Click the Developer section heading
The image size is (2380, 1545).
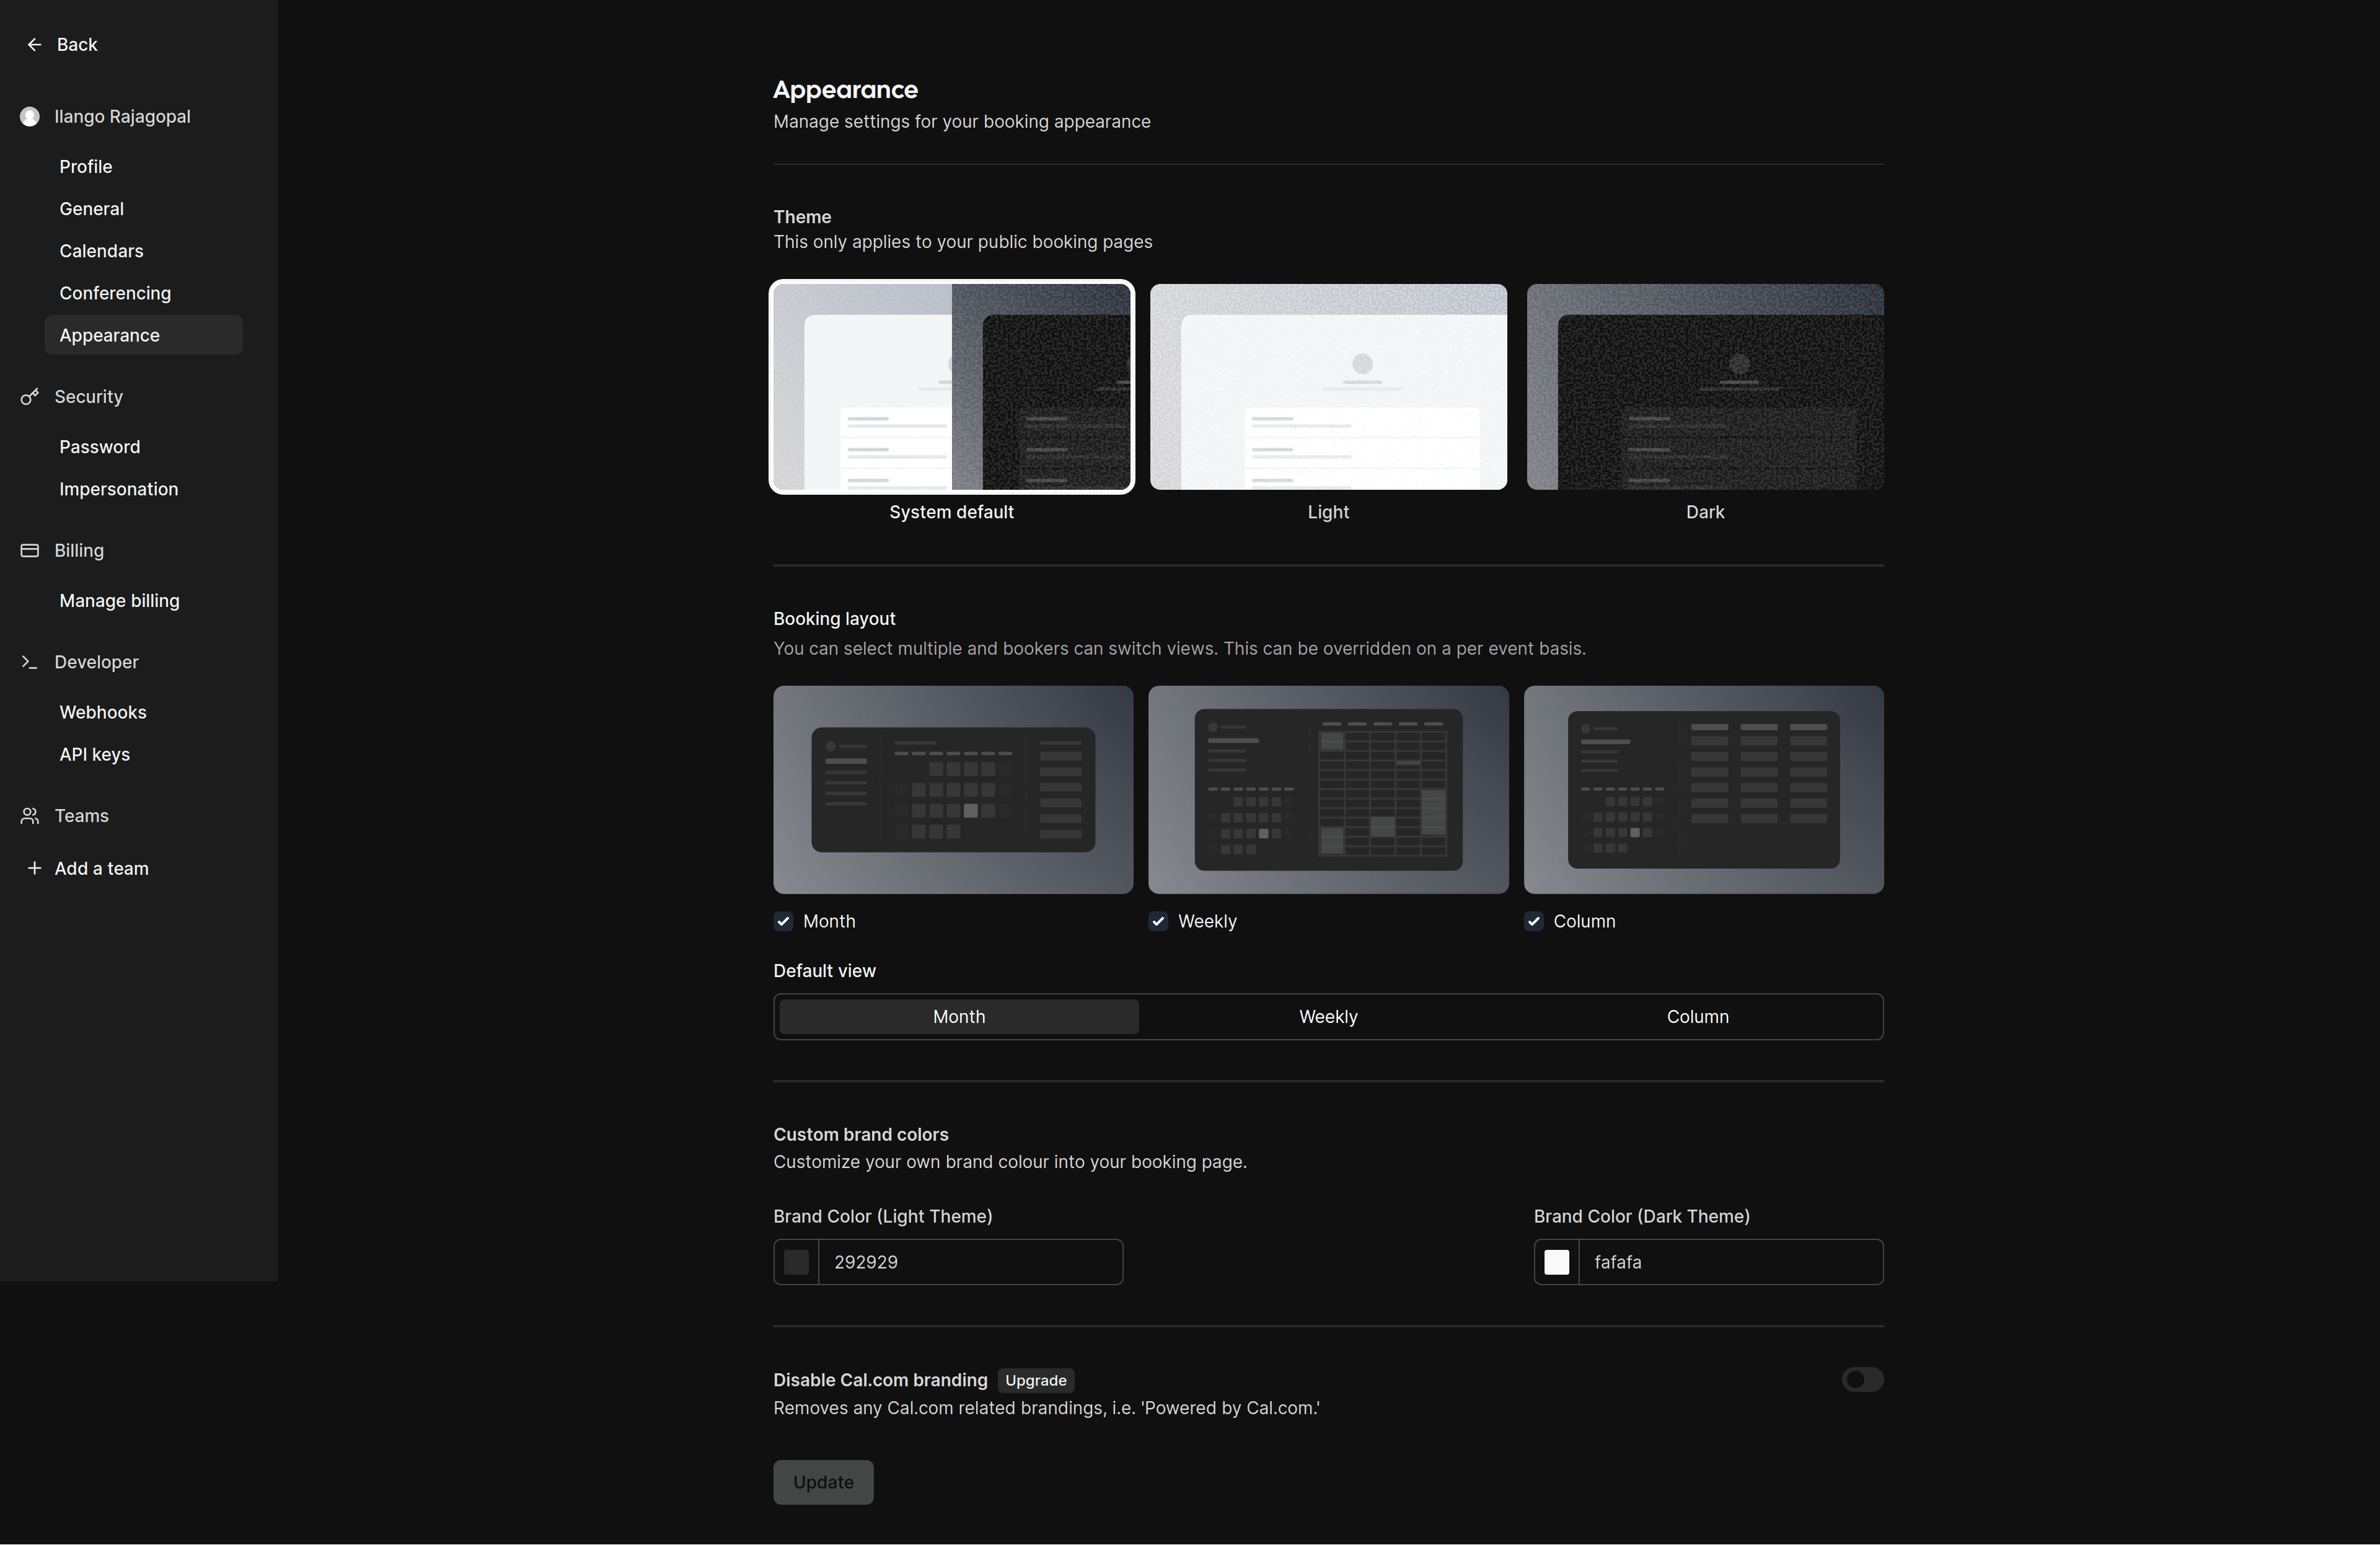(96, 662)
